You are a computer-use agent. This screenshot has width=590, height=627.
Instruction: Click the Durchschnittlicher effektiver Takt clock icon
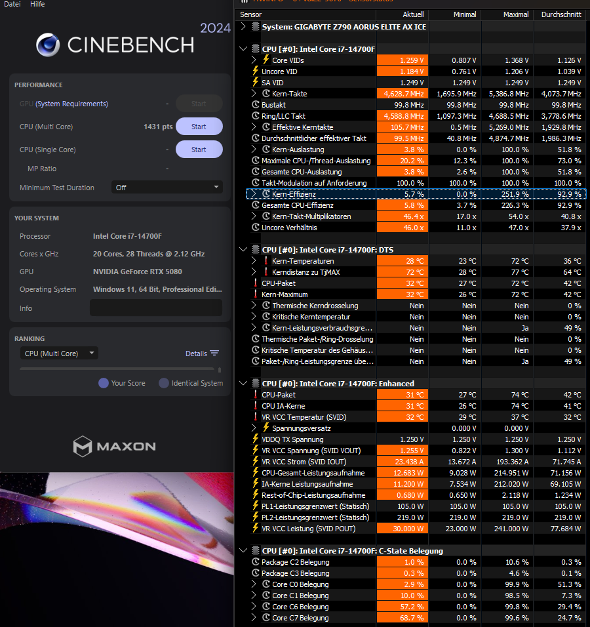coord(256,138)
